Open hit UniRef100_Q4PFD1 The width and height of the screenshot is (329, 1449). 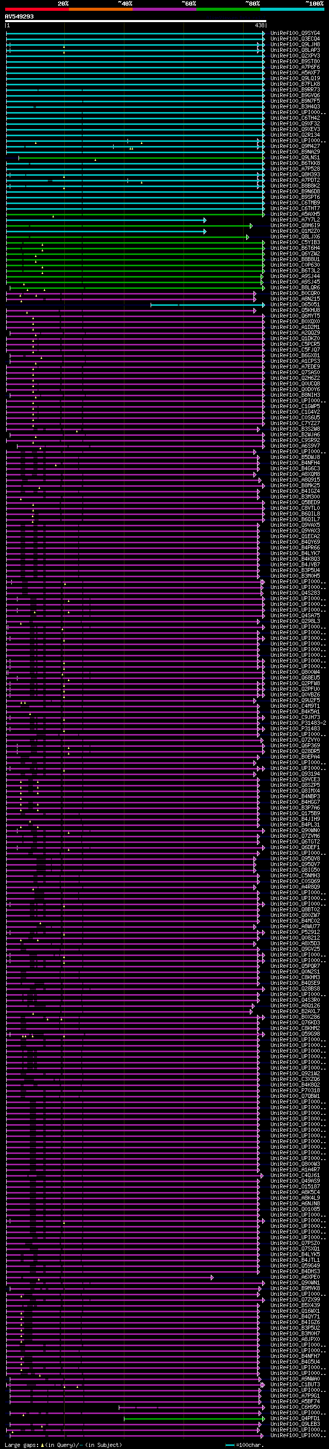click(x=295, y=1418)
